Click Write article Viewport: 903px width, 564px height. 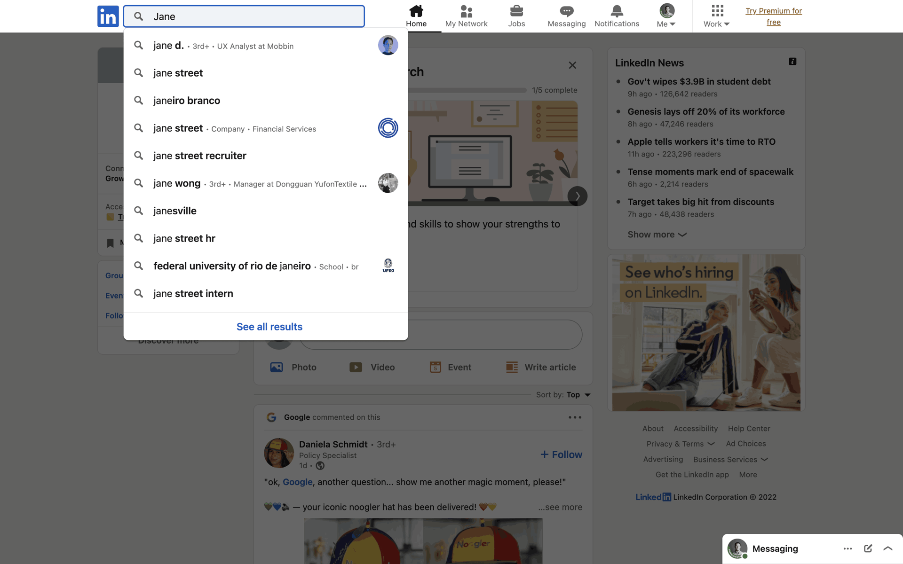click(541, 367)
